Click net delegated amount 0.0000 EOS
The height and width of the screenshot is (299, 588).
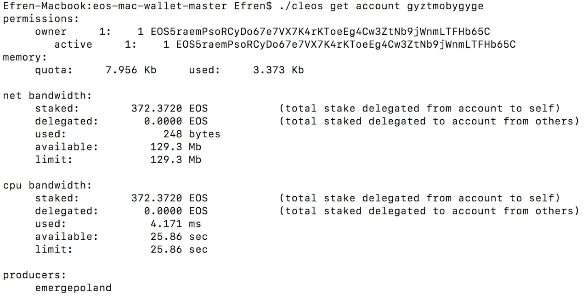(176, 122)
